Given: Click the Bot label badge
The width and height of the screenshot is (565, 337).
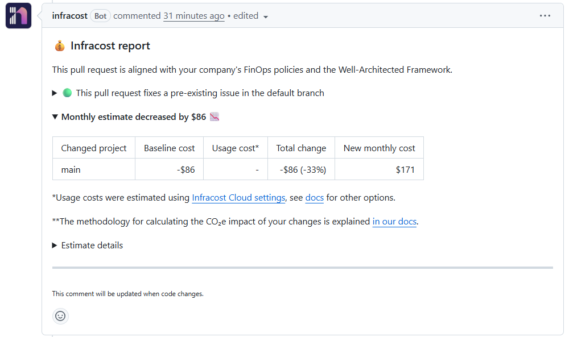Looking at the screenshot, I should tap(100, 16).
